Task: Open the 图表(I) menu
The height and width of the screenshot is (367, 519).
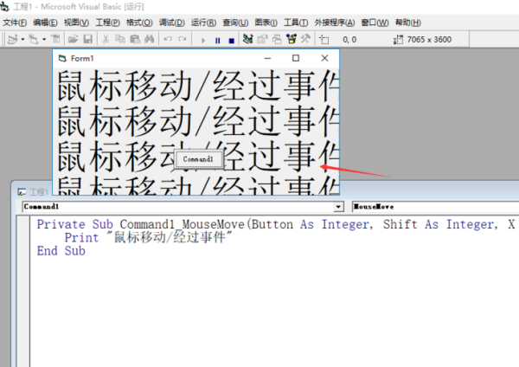Action: [266, 23]
